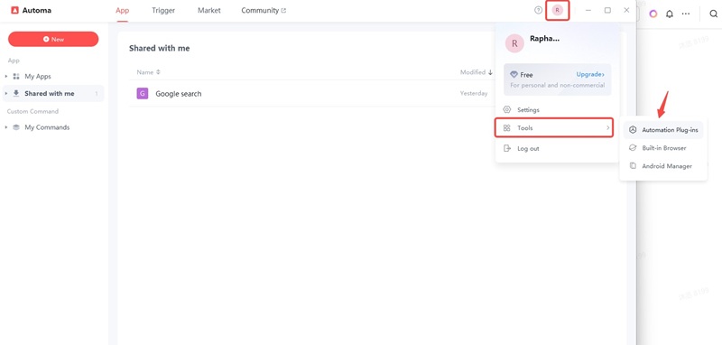Screen dimensions: 722x345
Task: Toggle Name column sort arrows
Action: [x=159, y=72]
